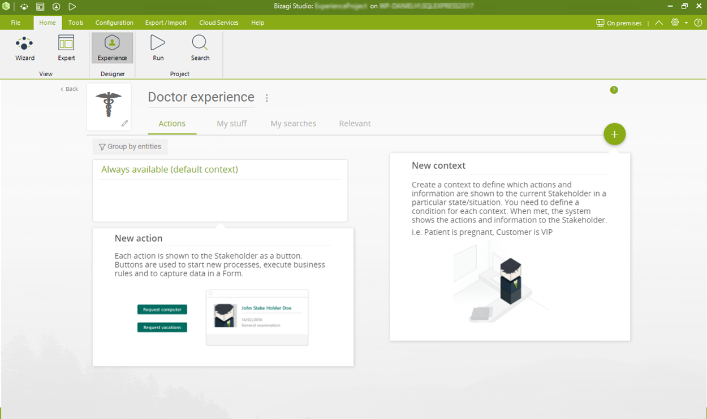
Task: Expand the dropdown arrow beside the gear
Action: [686, 23]
